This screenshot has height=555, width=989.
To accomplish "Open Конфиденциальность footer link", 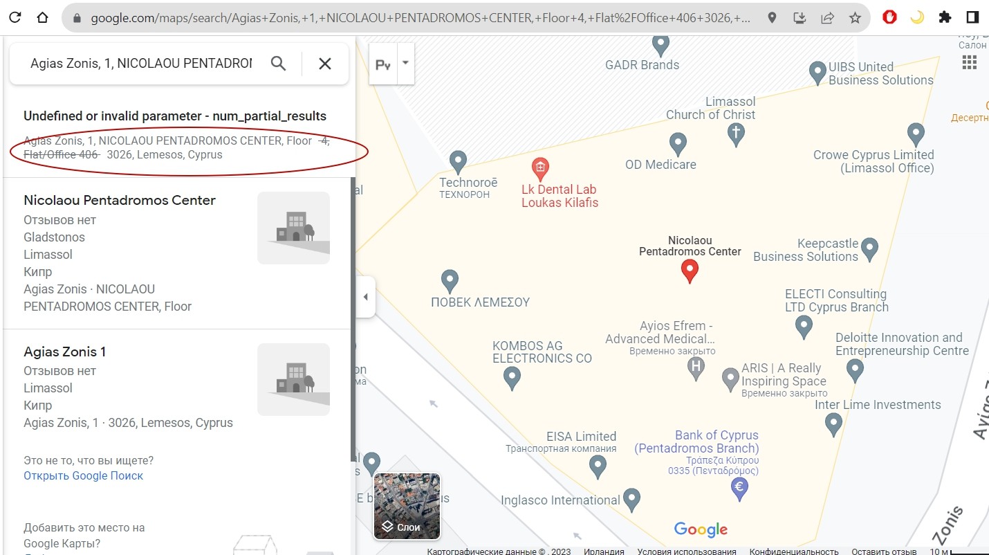I will [794, 551].
